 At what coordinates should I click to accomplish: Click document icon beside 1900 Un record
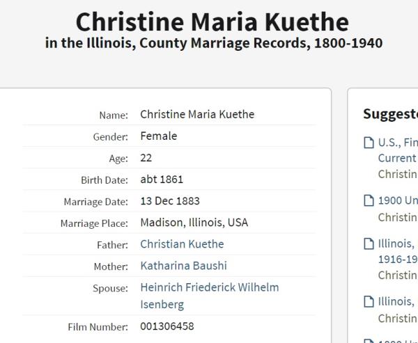click(x=369, y=201)
